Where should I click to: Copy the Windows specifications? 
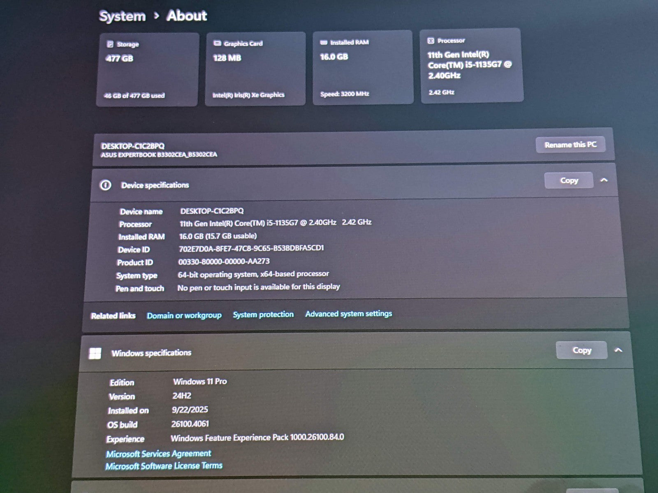coord(582,350)
